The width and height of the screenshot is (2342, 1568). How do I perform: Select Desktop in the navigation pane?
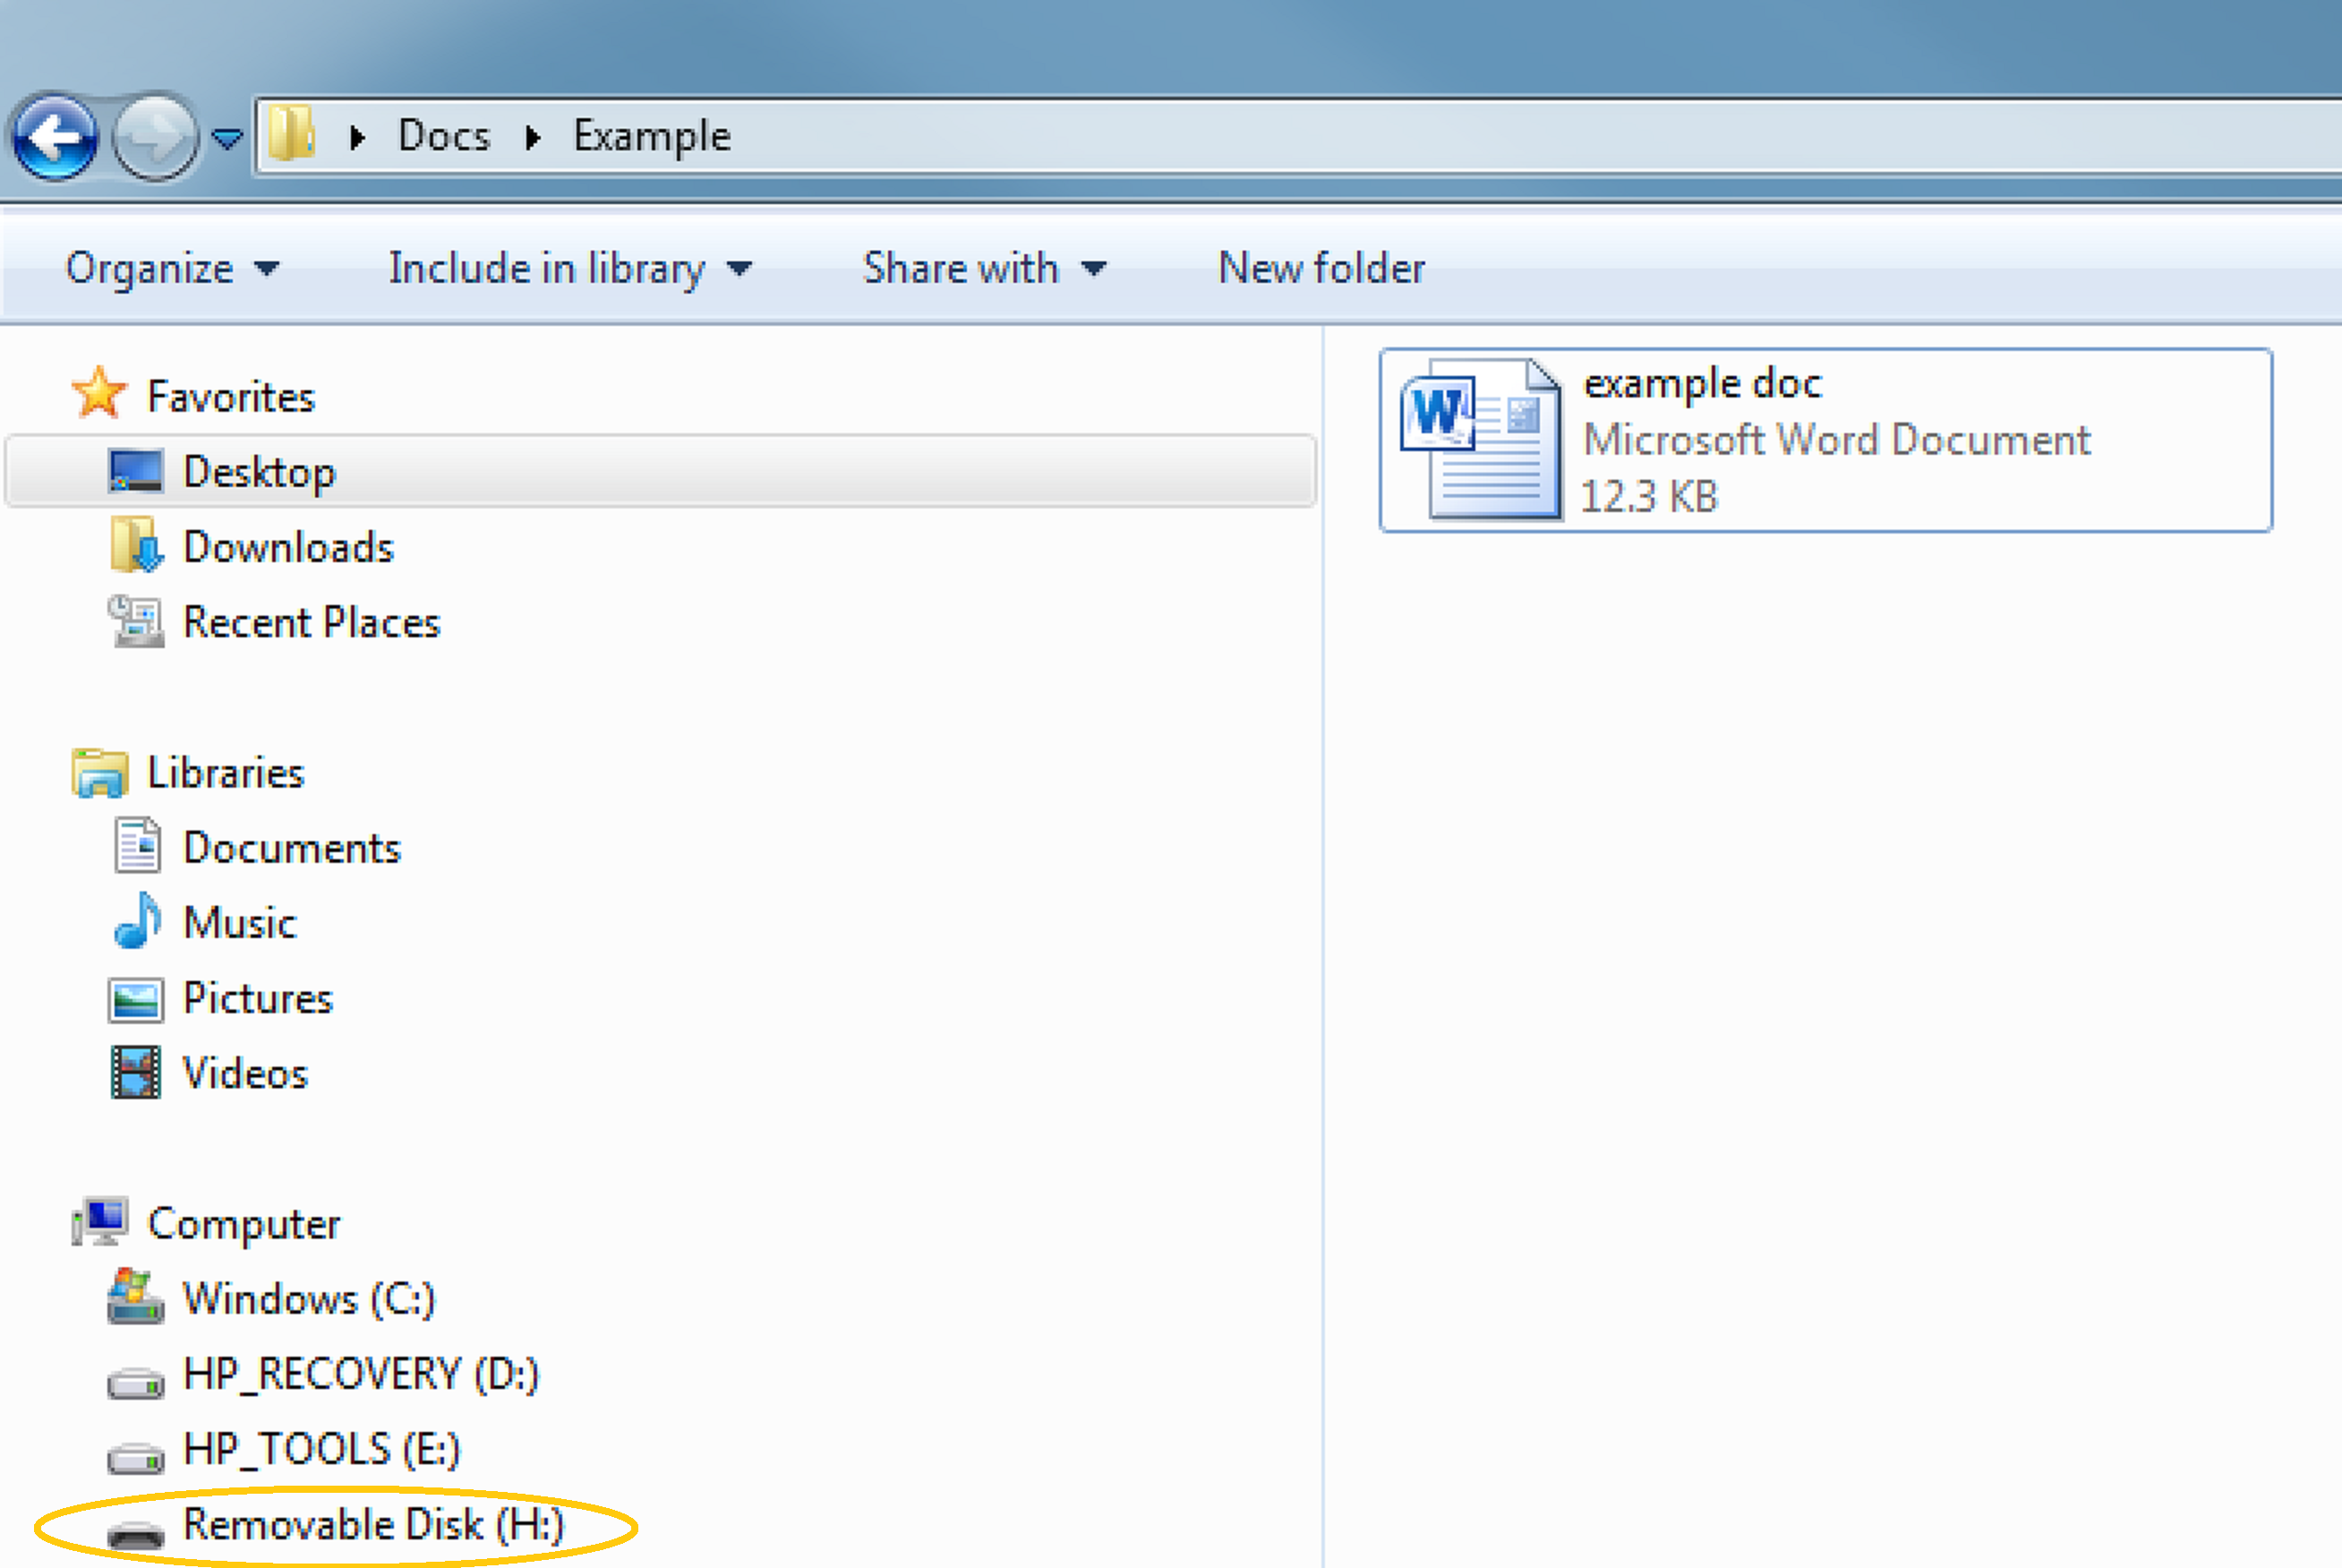tap(660, 471)
